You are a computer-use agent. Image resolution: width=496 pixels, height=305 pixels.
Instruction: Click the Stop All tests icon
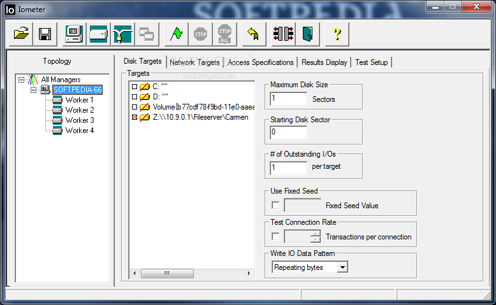[x=224, y=34]
